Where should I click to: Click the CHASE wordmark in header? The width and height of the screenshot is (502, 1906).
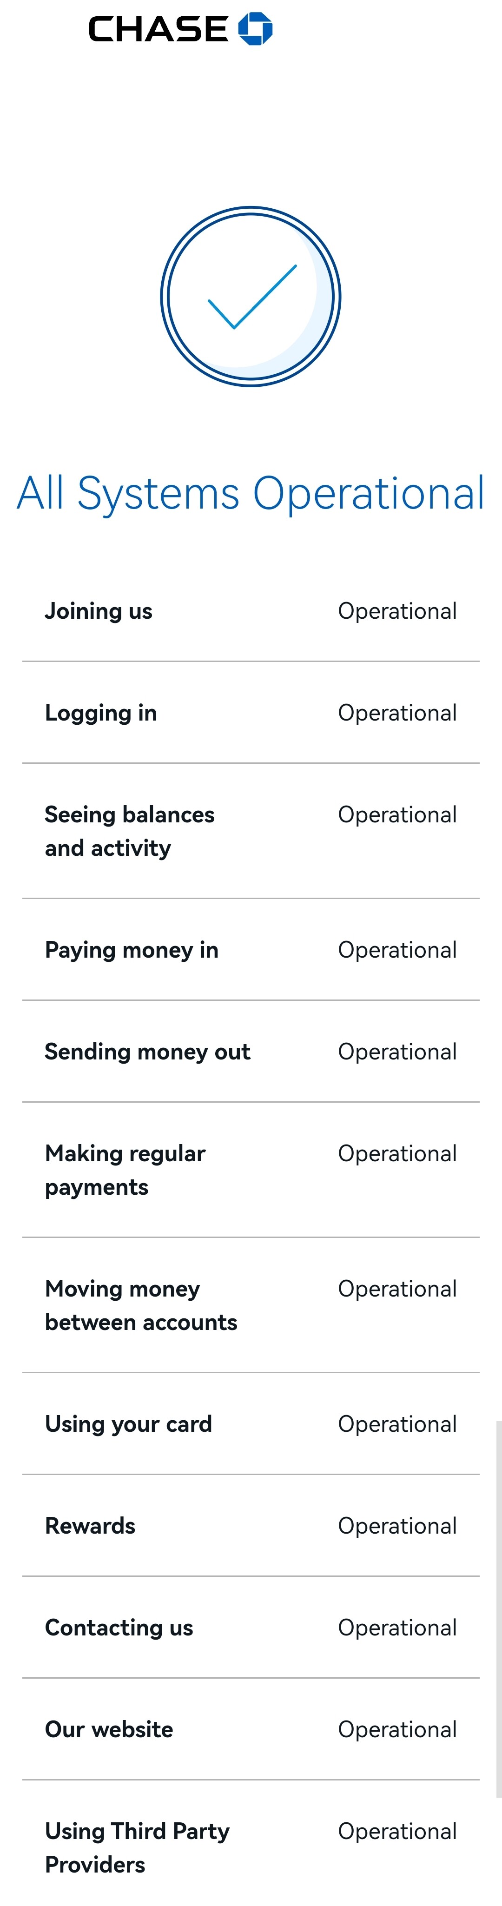tap(158, 30)
